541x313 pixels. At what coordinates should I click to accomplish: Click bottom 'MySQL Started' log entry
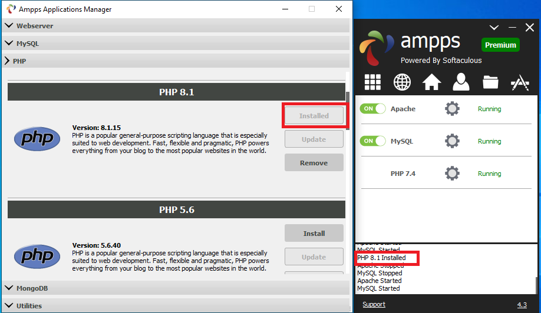pos(378,288)
